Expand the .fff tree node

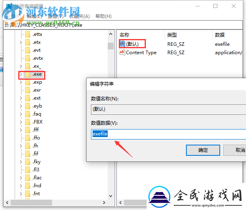pyautogui.click(x=21, y=130)
